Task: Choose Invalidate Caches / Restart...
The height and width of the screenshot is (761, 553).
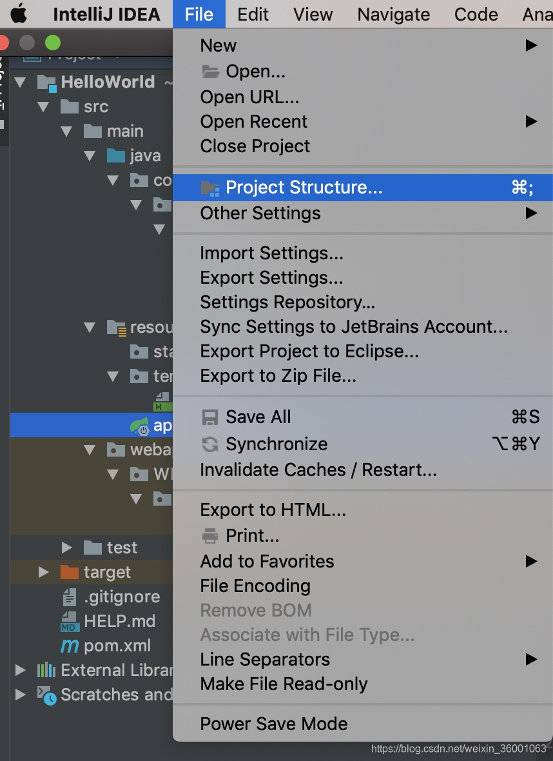Action: coord(363,469)
